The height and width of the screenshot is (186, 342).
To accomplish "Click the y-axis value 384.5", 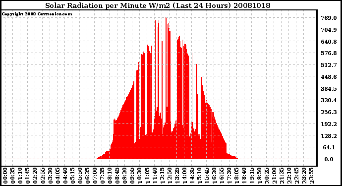I will (x=329, y=89).
